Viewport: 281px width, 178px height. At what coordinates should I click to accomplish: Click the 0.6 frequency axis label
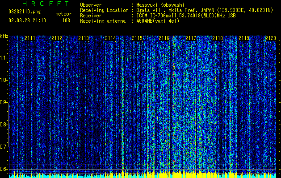pos(4,169)
